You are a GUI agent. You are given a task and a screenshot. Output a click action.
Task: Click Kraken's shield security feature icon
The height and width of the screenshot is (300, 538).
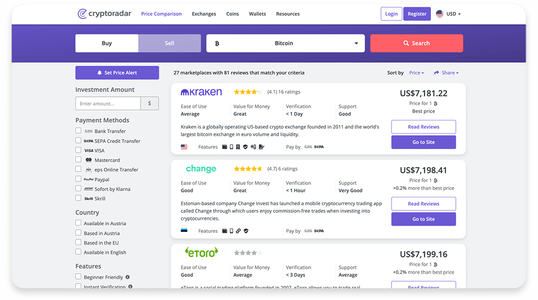(245, 147)
